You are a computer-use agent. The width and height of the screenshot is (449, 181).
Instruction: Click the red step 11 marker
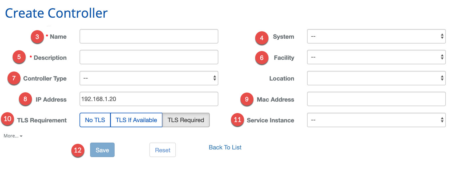[237, 120]
